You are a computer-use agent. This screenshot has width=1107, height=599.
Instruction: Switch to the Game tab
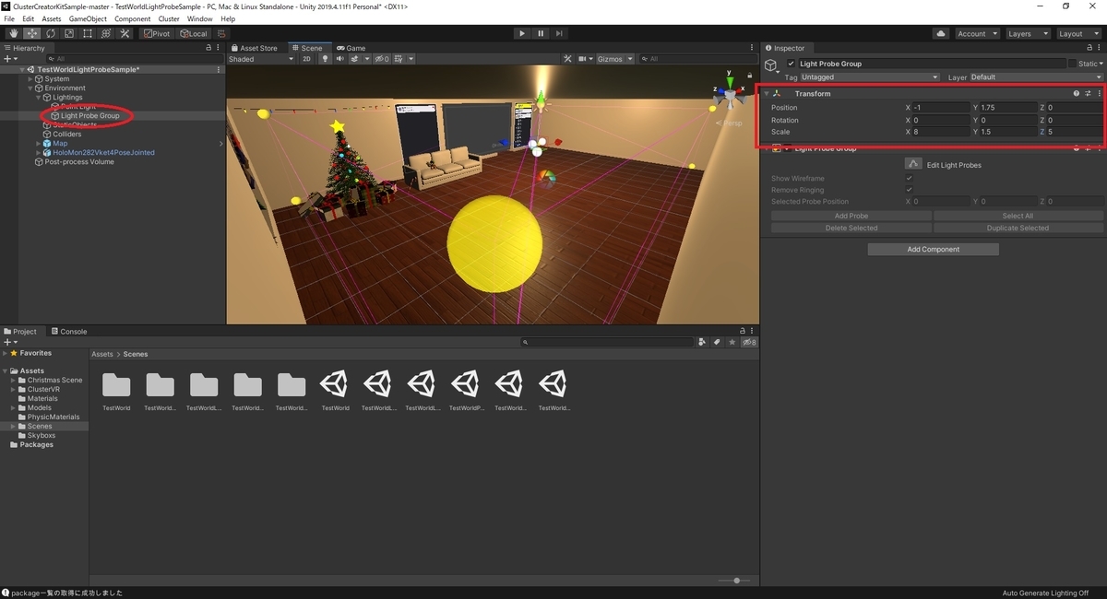(351, 48)
